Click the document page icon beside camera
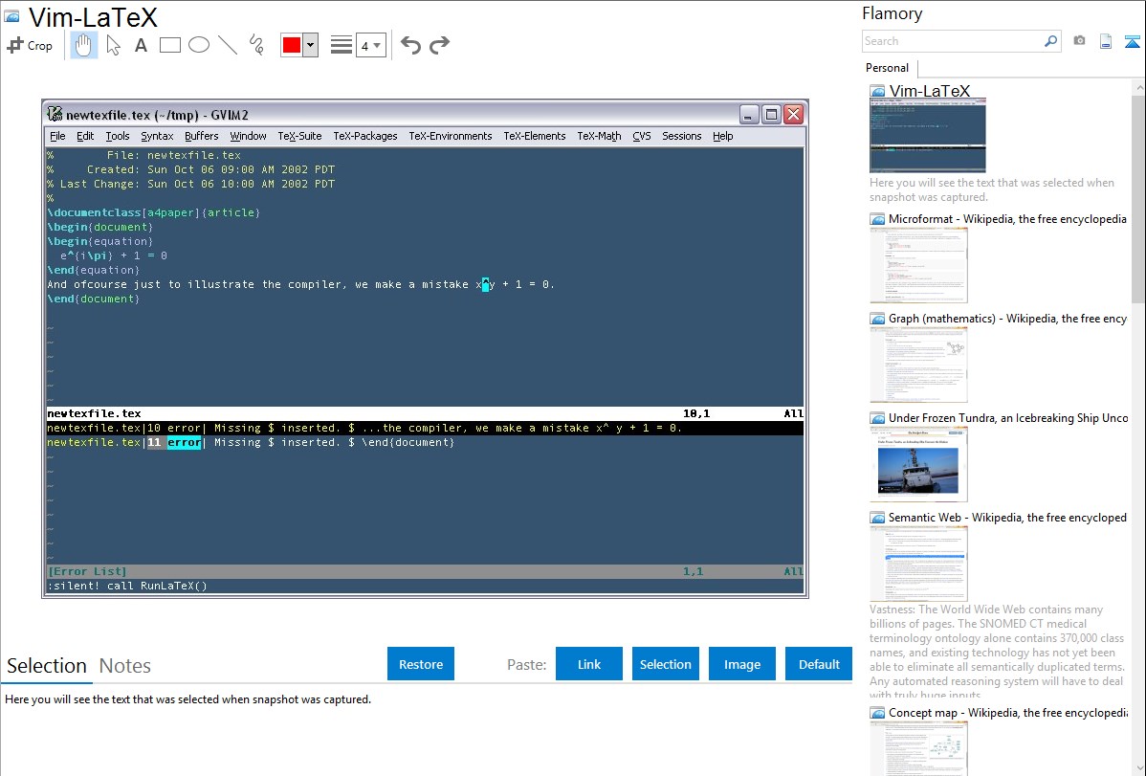Image resolution: width=1146 pixels, height=776 pixels. point(1106,41)
